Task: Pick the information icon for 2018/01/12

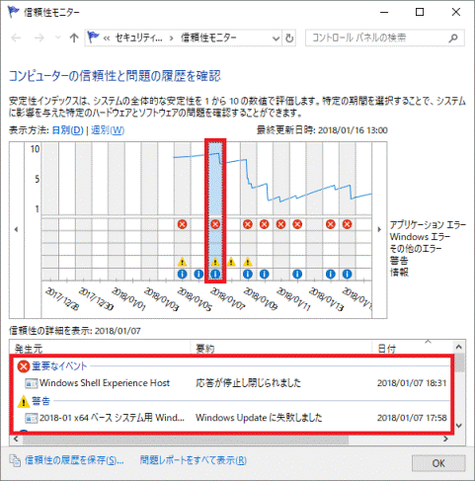Action: (x=297, y=274)
